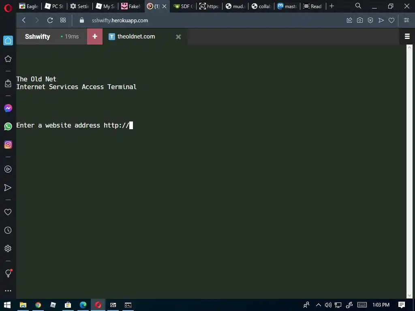Open WhatsApp in the sidebar
This screenshot has width=415, height=311.
(x=8, y=126)
